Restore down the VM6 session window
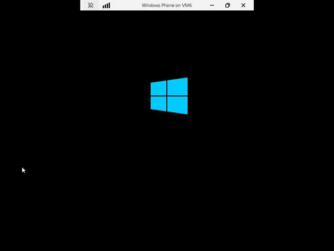The image size is (334, 251). pyautogui.click(x=227, y=5)
